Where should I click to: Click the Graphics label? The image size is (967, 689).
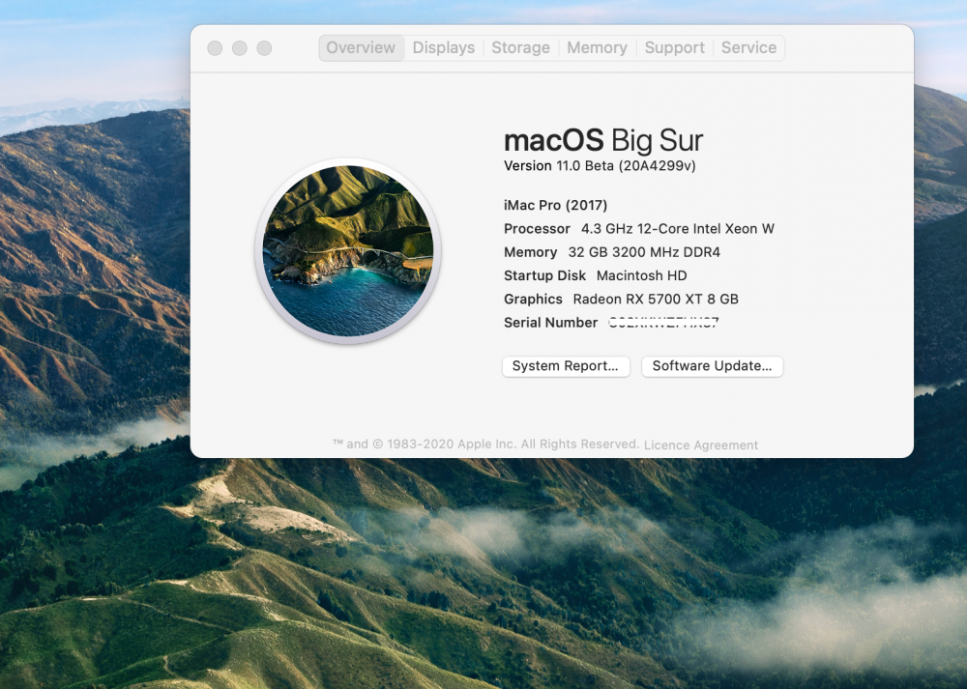coord(533,299)
